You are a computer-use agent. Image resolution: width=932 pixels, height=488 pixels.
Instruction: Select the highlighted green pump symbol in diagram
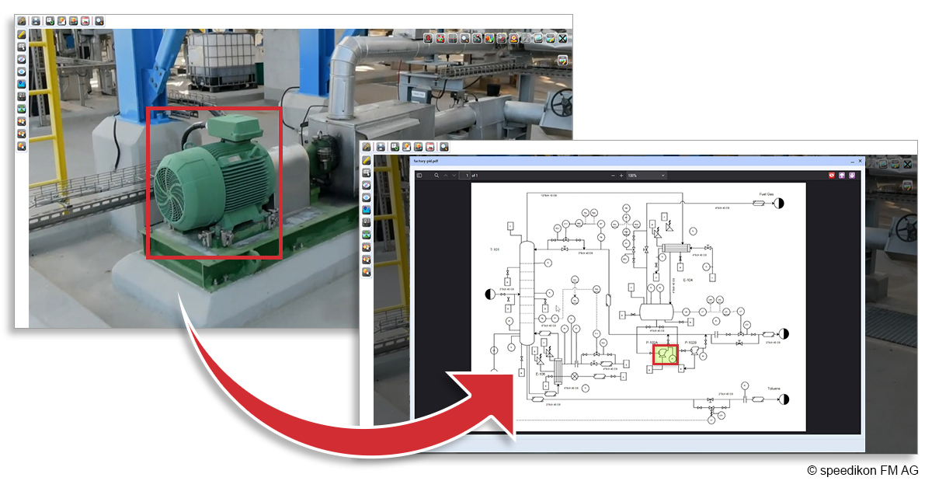tap(665, 355)
